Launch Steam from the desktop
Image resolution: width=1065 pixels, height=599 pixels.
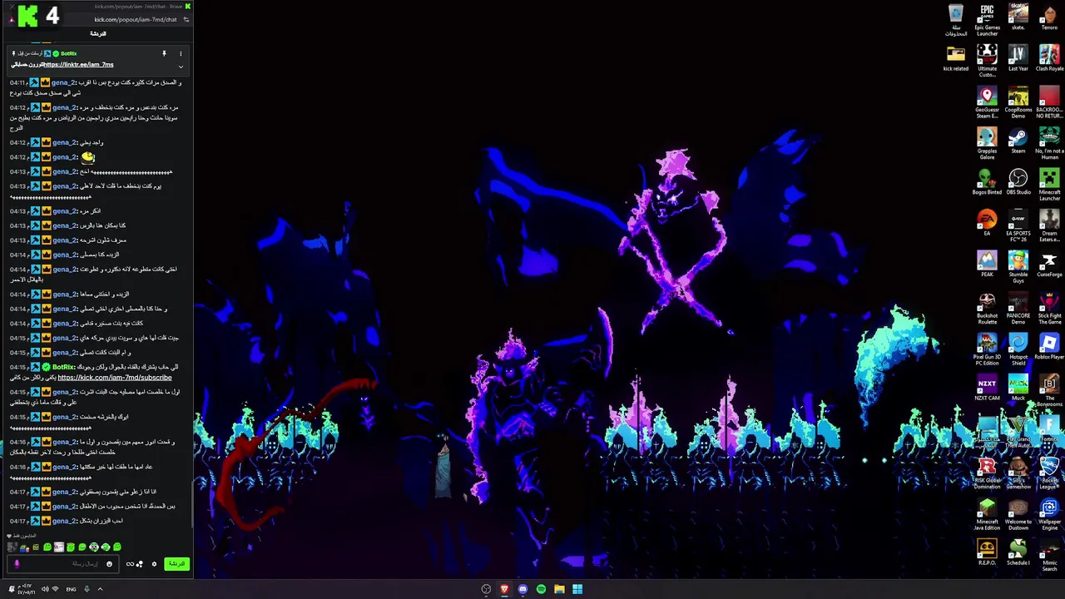pyautogui.click(x=1018, y=140)
